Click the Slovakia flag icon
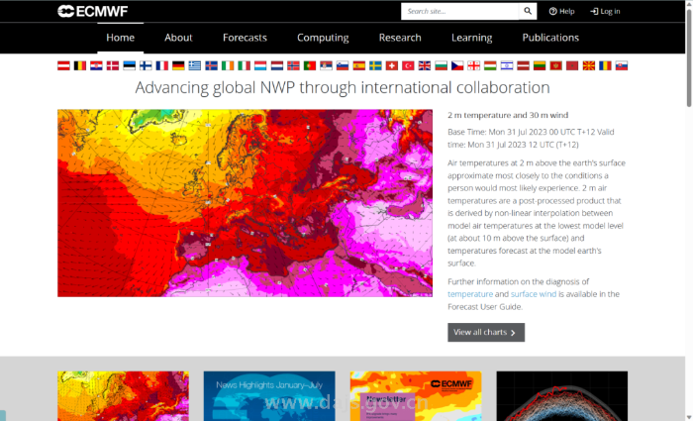693x421 pixels. [622, 66]
